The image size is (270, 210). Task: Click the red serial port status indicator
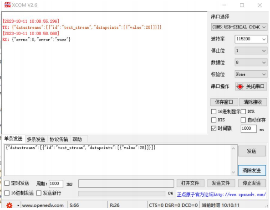click(240, 87)
